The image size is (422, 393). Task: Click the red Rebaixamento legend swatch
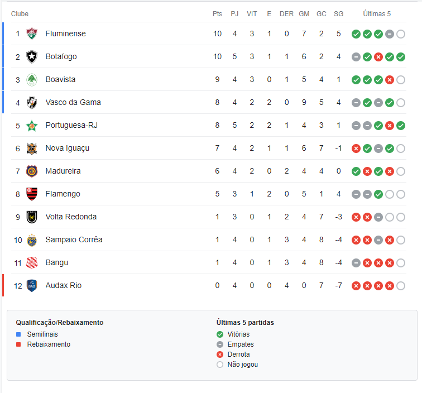18,344
